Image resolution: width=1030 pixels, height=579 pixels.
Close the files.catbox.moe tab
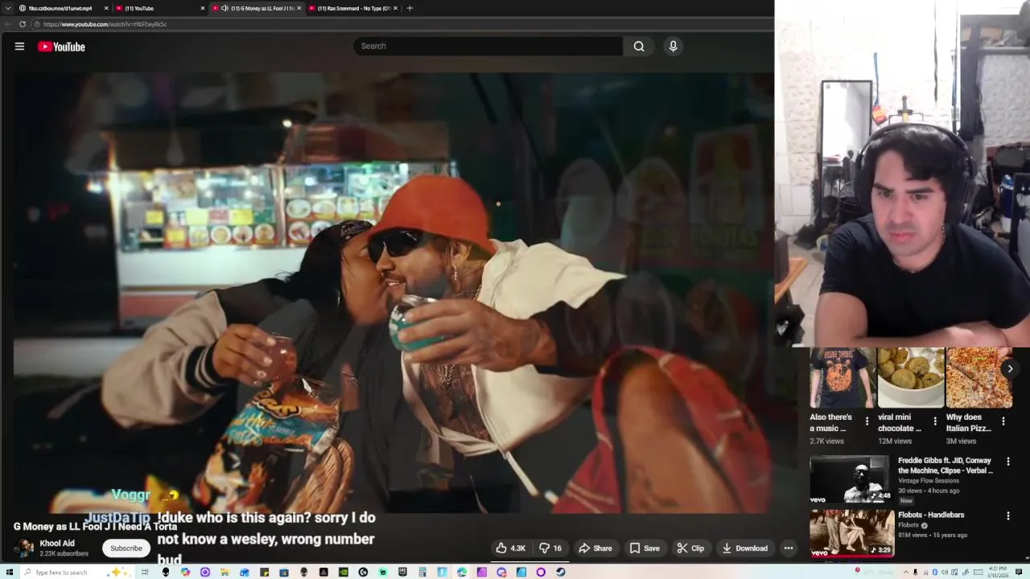(x=105, y=8)
